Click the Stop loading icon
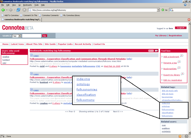The width and height of the screenshot is (191, 138). click(24, 10)
